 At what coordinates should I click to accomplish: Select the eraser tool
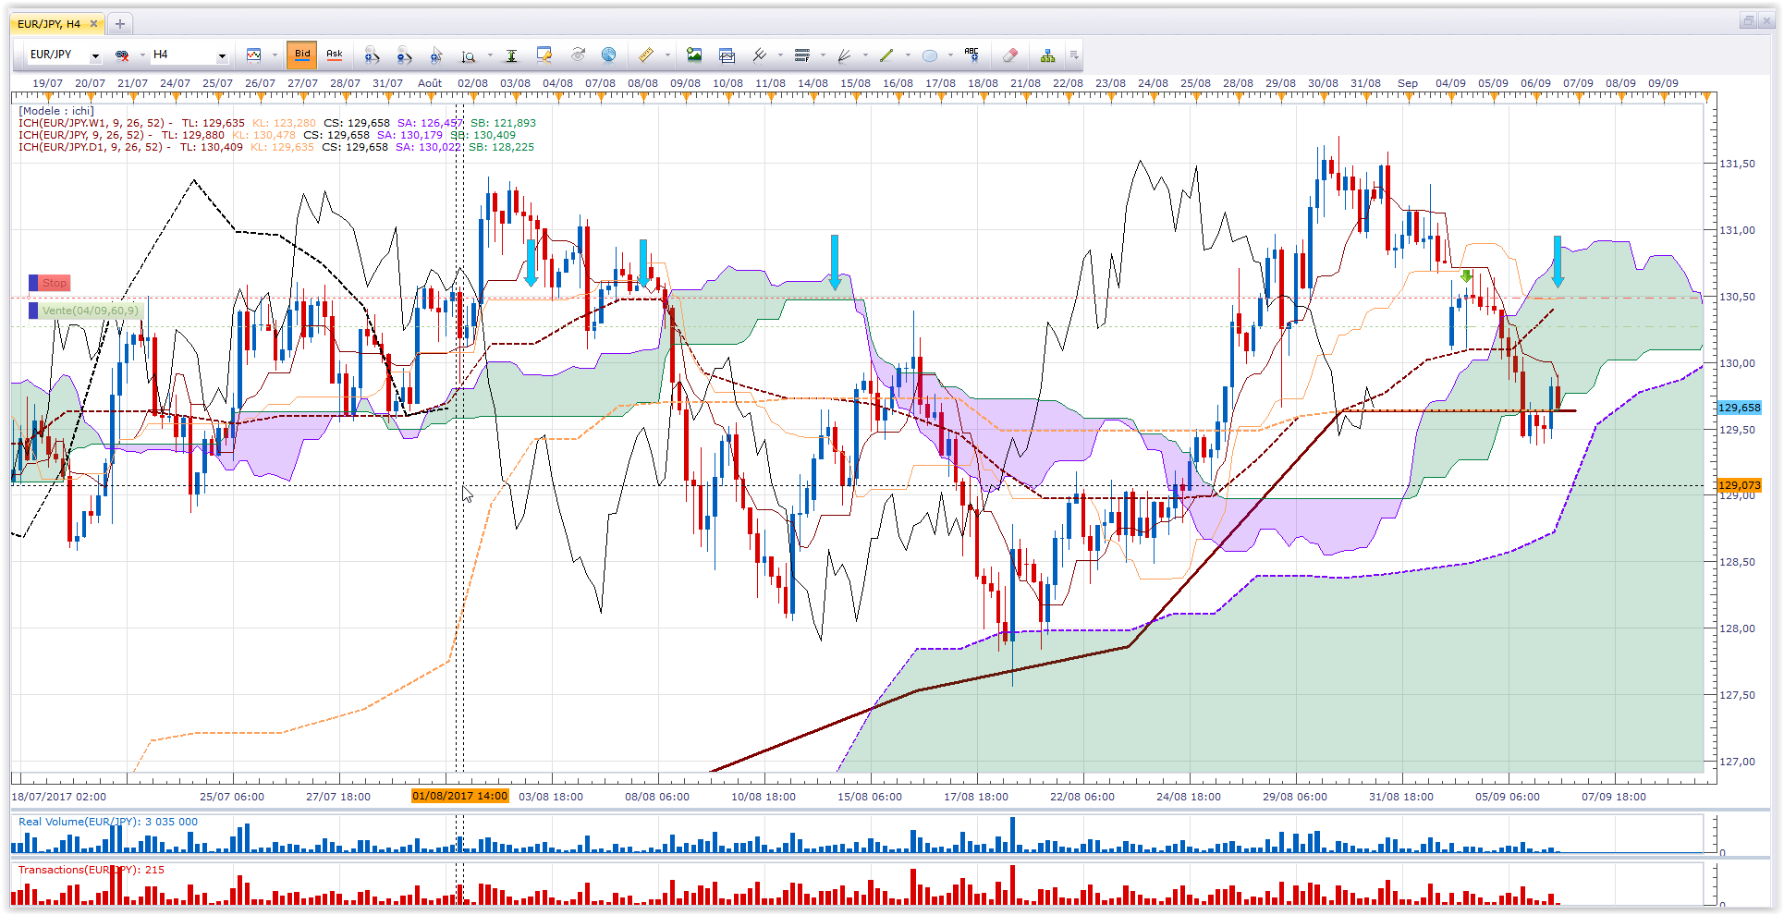(1009, 55)
